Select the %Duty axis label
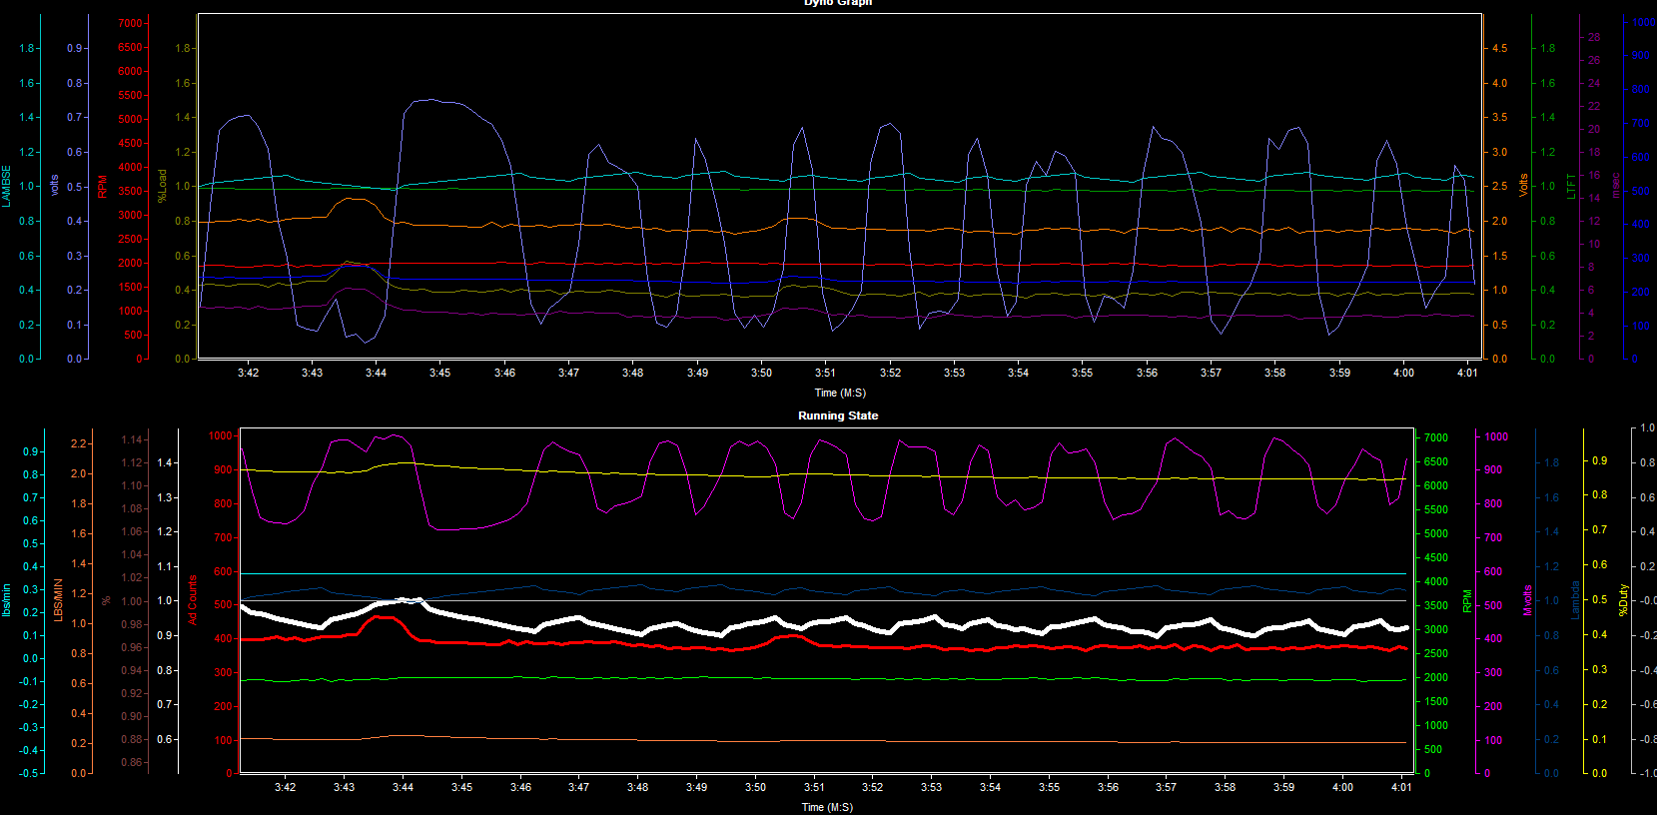Viewport: 1657px width, 815px height. [1623, 600]
